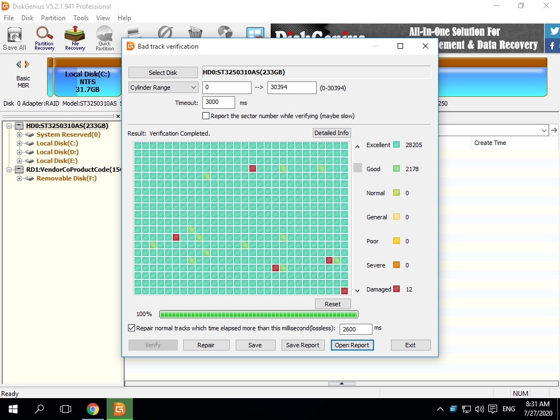Click the red damaged block in last grid row
Image resolution: width=560 pixels, height=420 pixels.
[x=345, y=291]
